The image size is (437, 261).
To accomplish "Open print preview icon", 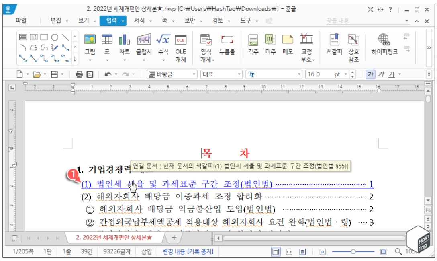I will pyautogui.click(x=90, y=74).
